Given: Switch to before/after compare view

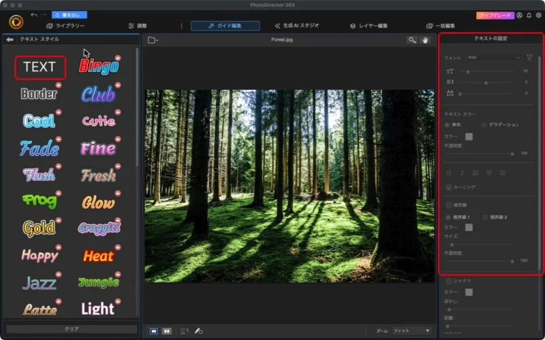Looking at the screenshot, I should (167, 331).
